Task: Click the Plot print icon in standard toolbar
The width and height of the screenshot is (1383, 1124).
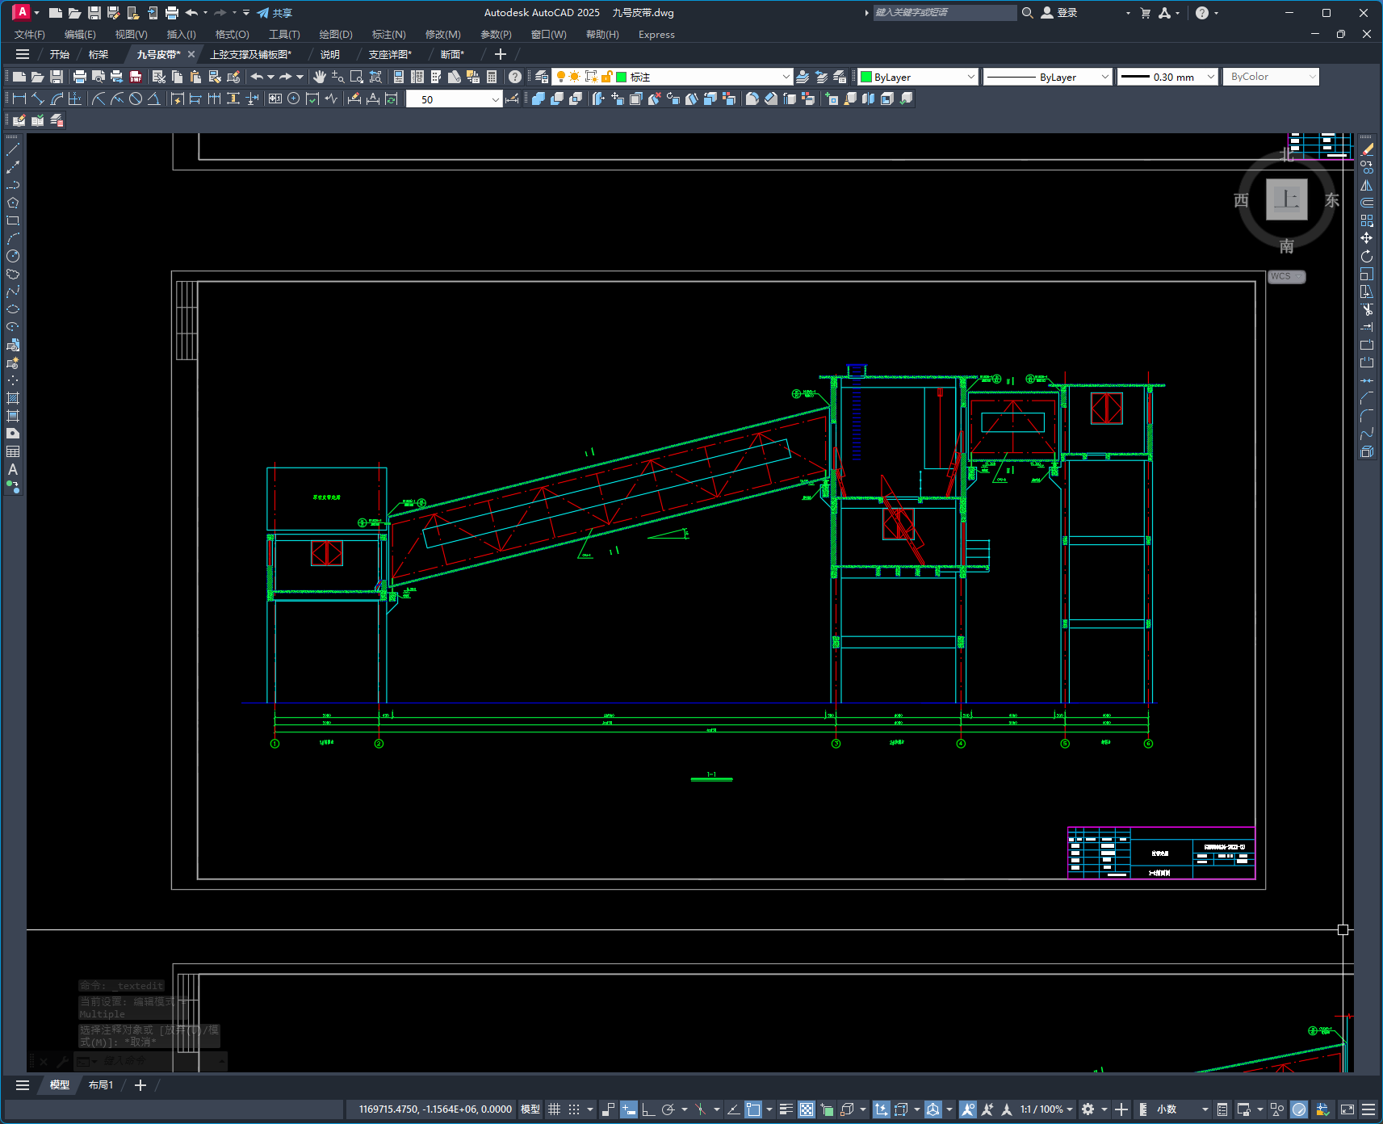Action: [80, 77]
